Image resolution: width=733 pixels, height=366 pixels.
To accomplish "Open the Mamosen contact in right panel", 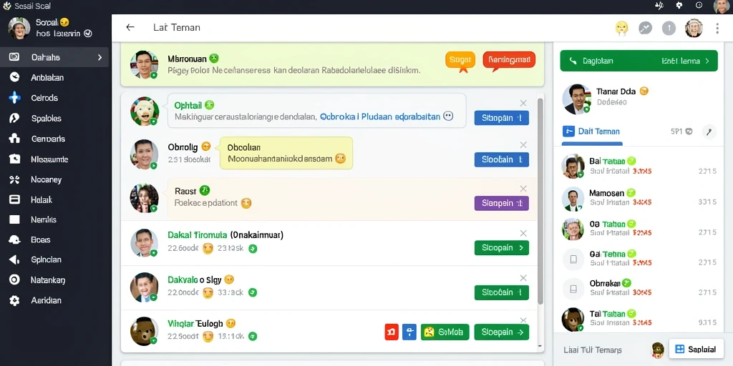I will coord(639,197).
